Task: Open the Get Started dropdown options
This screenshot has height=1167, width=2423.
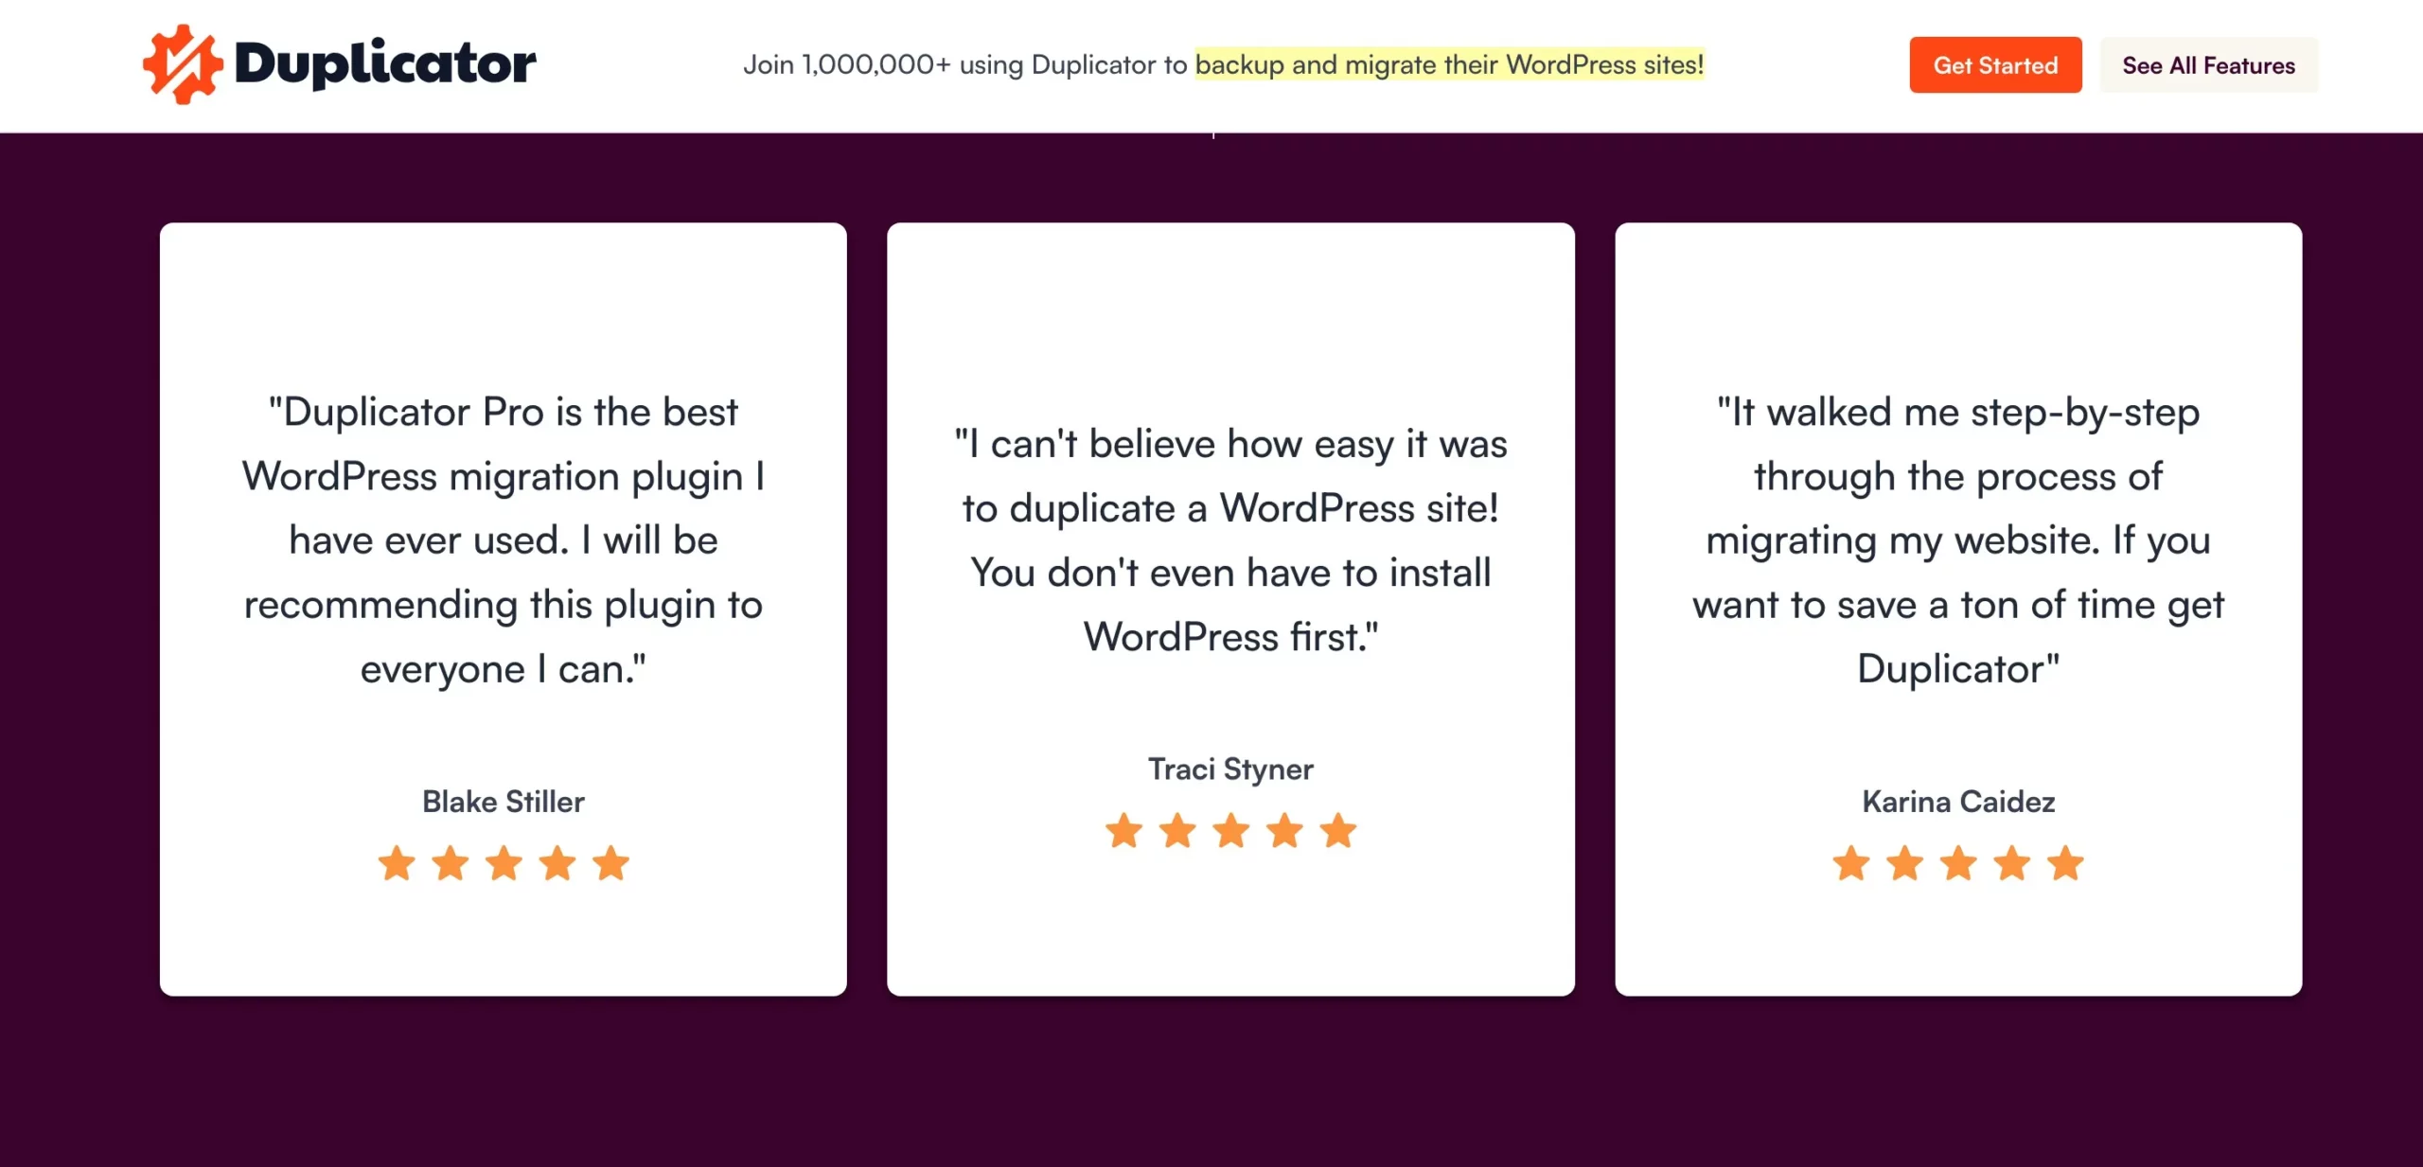Action: click(x=1995, y=63)
